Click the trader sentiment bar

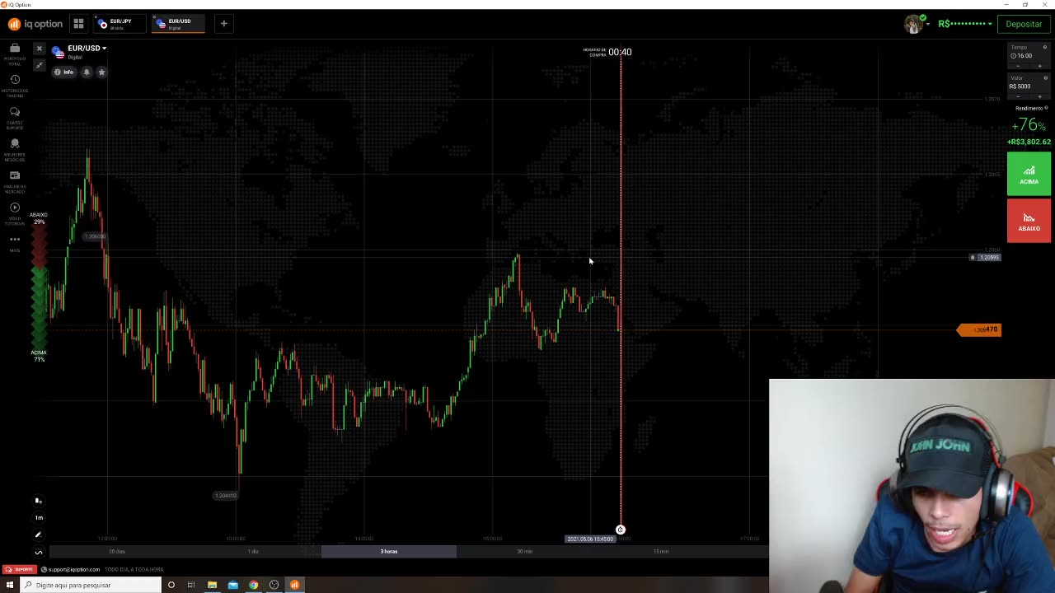click(x=39, y=287)
